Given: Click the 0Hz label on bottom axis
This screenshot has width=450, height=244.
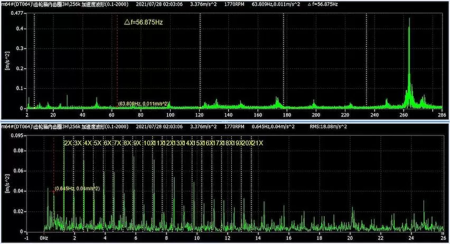Looking at the screenshot, I should 44,237.
